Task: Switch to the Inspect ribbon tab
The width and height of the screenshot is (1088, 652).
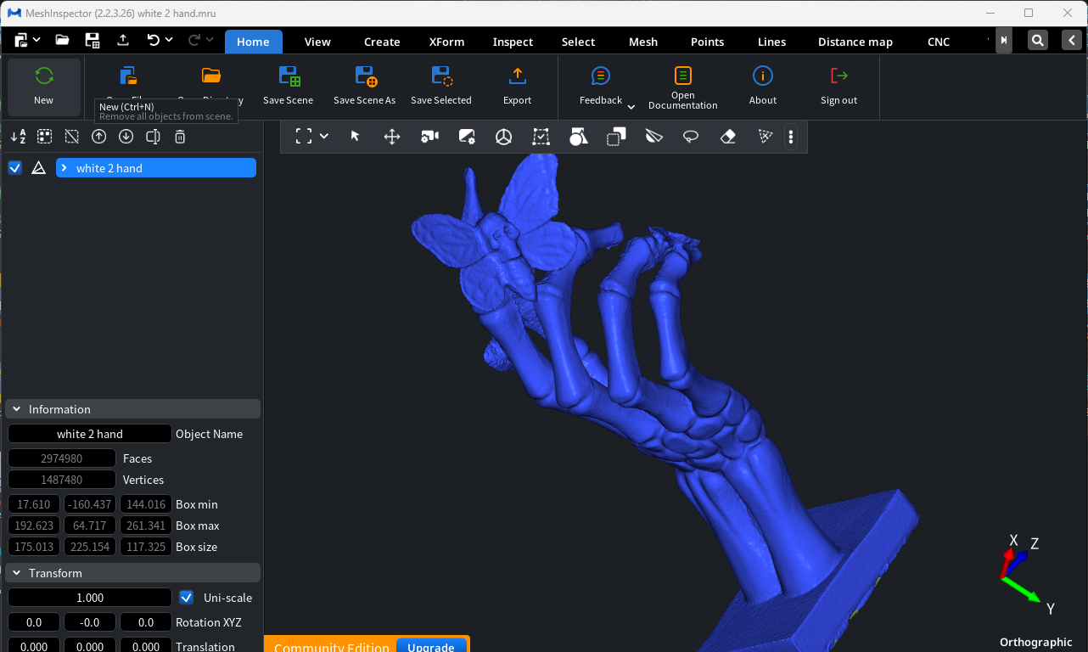Action: point(513,41)
